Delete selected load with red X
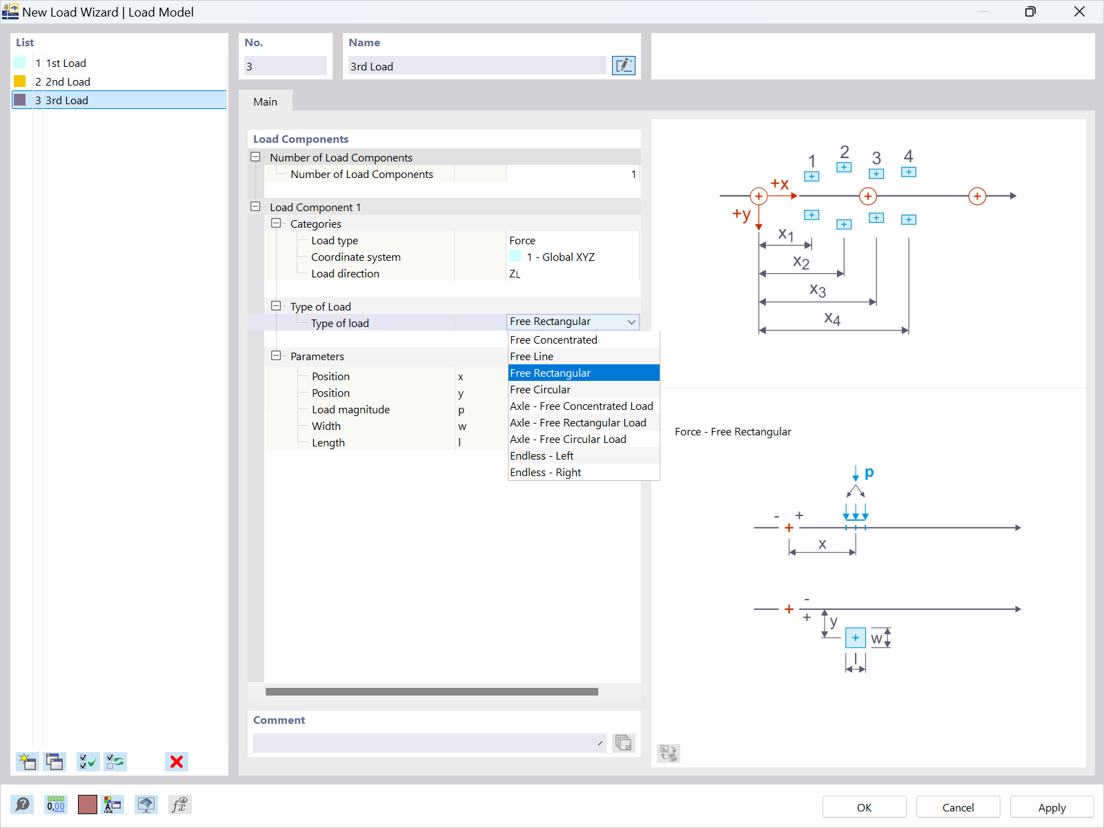This screenshot has height=828, width=1104. (x=177, y=762)
